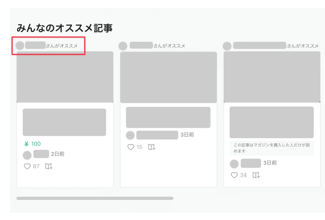Open author avatar beside 2日前
This screenshot has width=325, height=220.
(27, 155)
